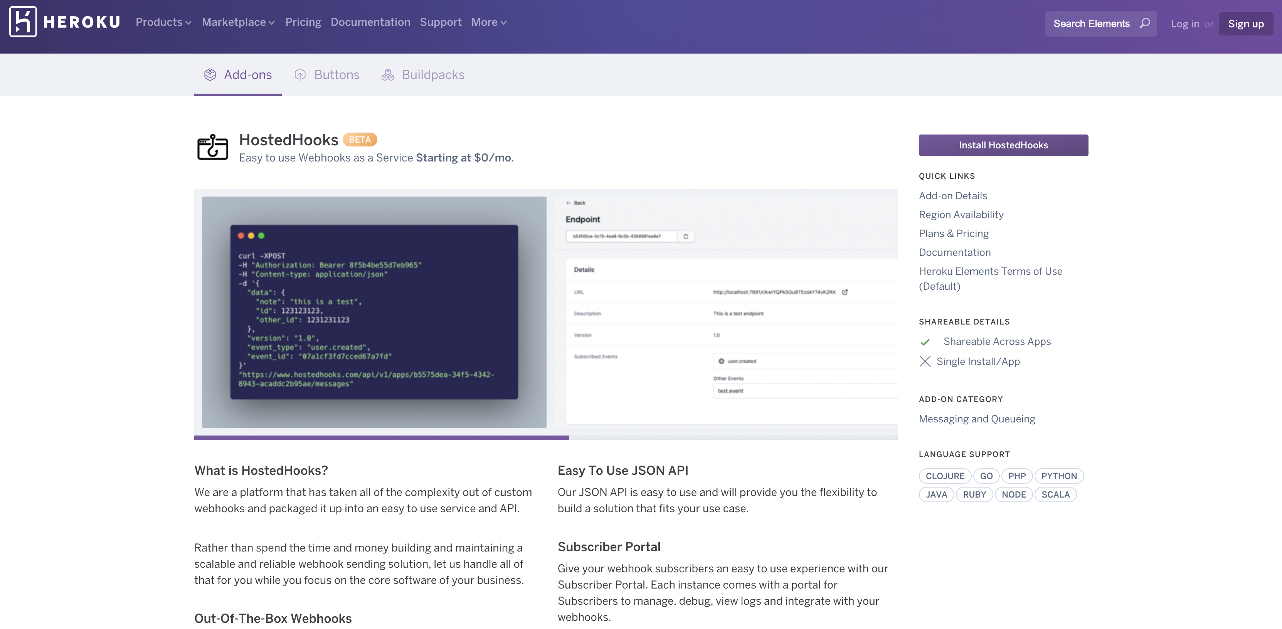Screen dimensions: 1282x629
Task: Open the Add-on Details quick link
Action: click(x=952, y=195)
